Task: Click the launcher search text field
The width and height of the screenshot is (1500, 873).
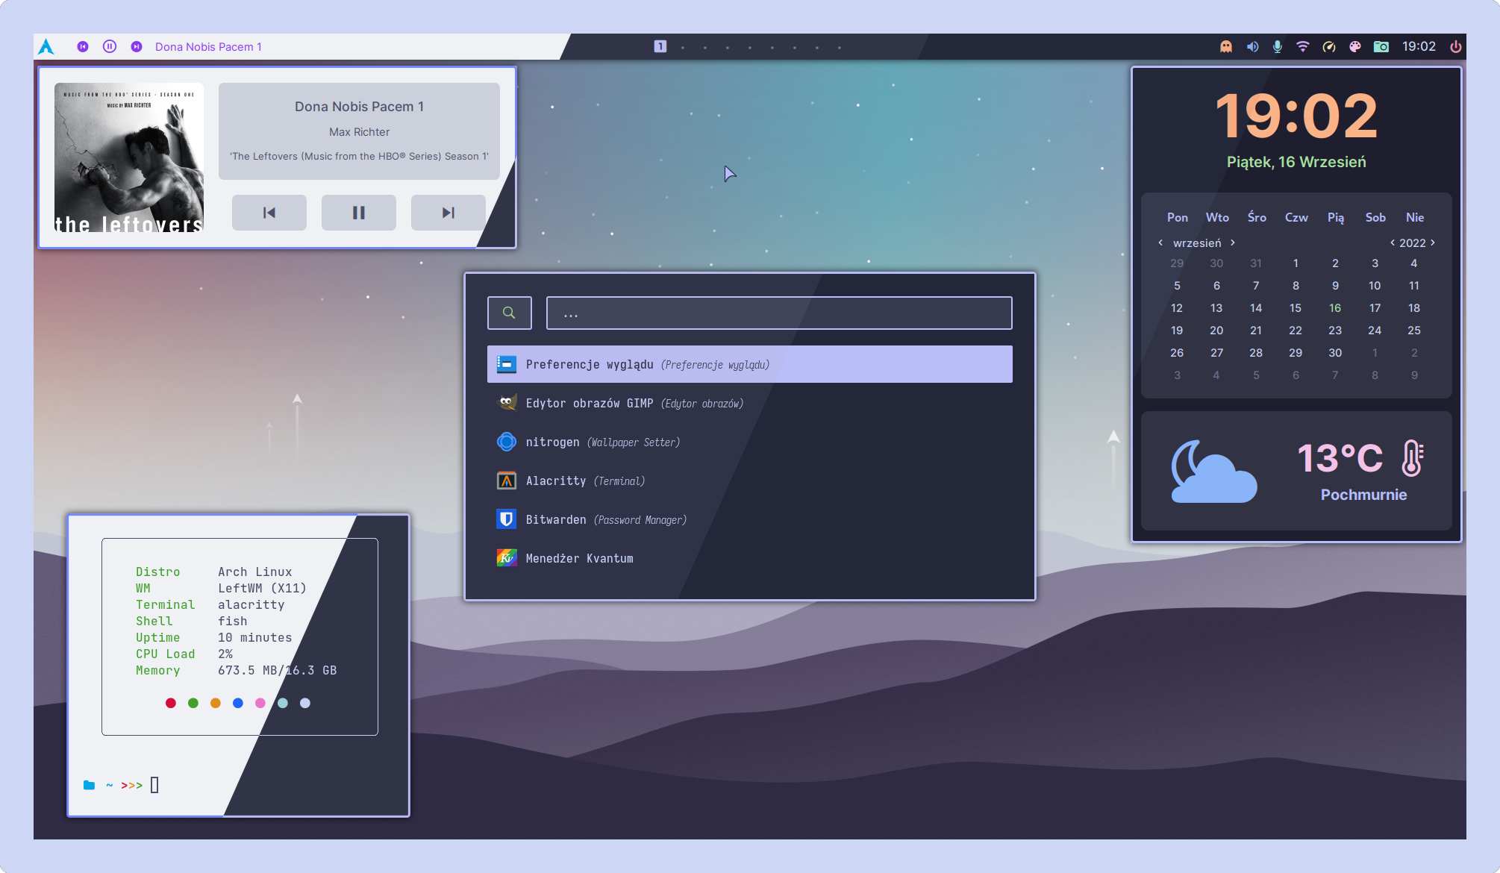Action: pos(779,313)
